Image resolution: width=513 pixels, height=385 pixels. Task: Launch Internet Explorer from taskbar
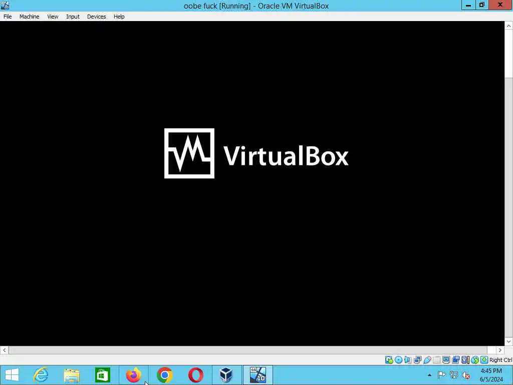tap(41, 375)
